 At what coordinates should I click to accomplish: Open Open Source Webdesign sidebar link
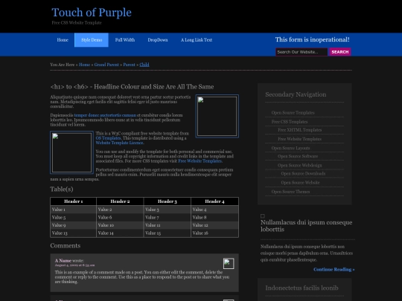[300, 166]
